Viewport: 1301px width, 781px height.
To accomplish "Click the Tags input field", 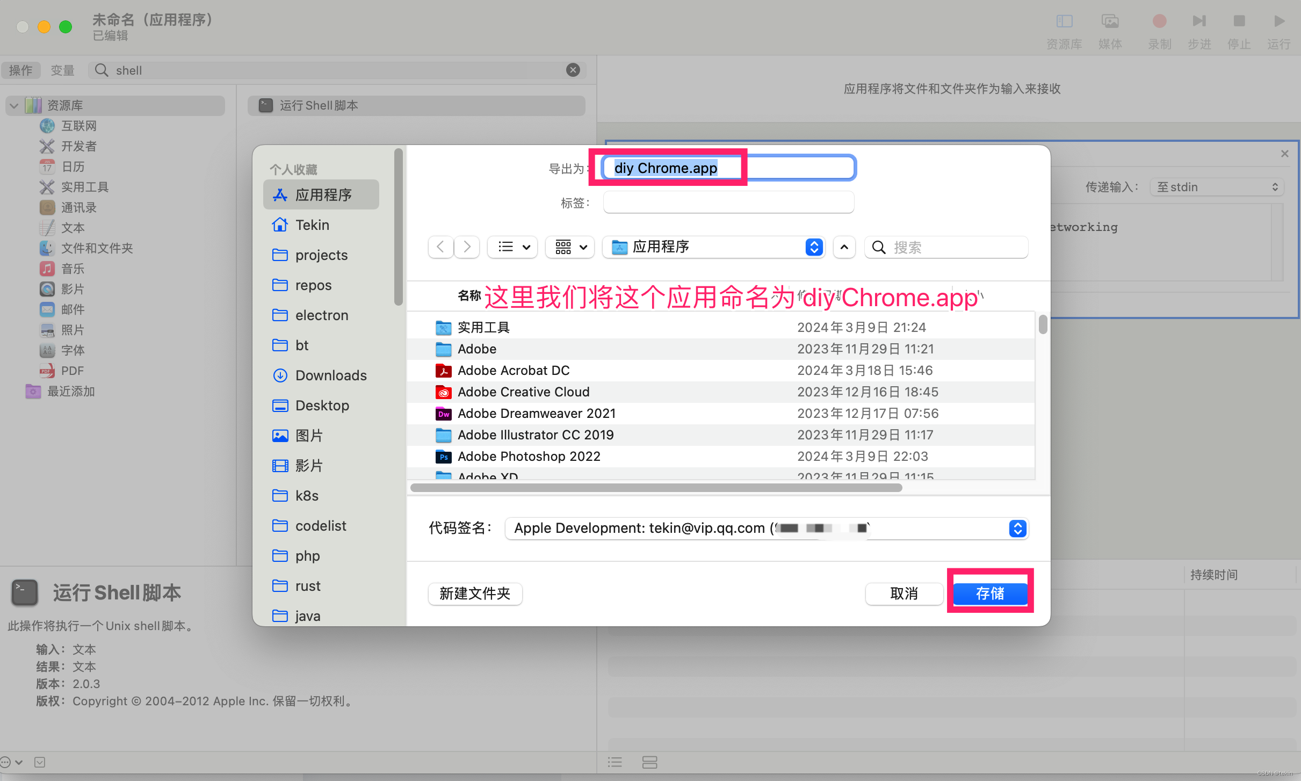I will point(728,203).
